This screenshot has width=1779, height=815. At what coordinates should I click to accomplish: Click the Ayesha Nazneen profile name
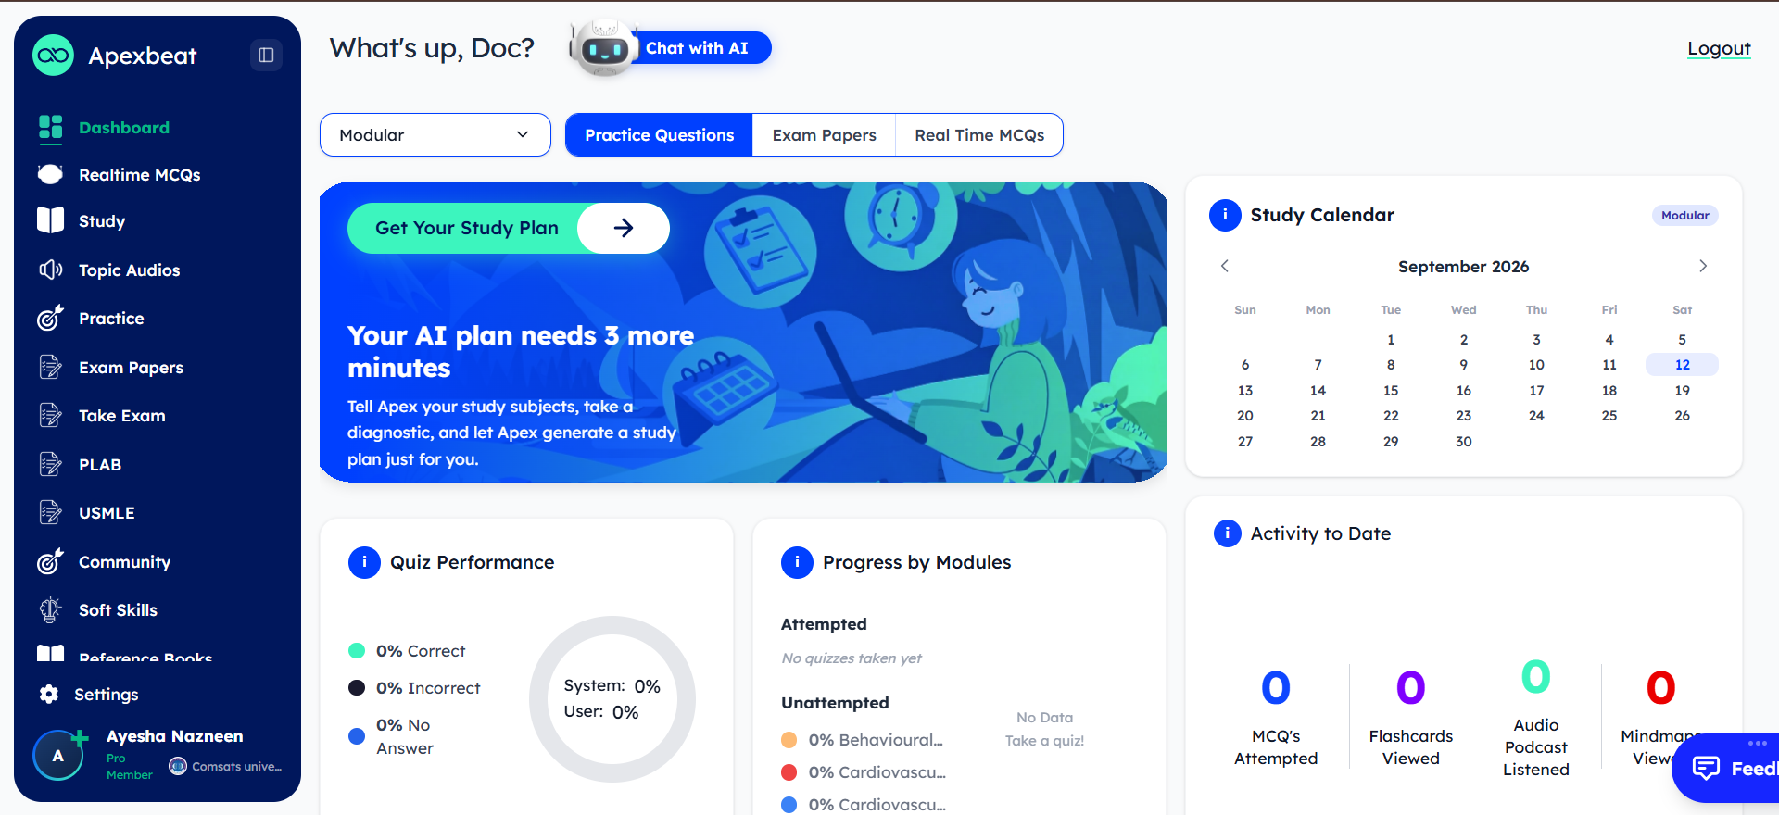[x=175, y=736]
